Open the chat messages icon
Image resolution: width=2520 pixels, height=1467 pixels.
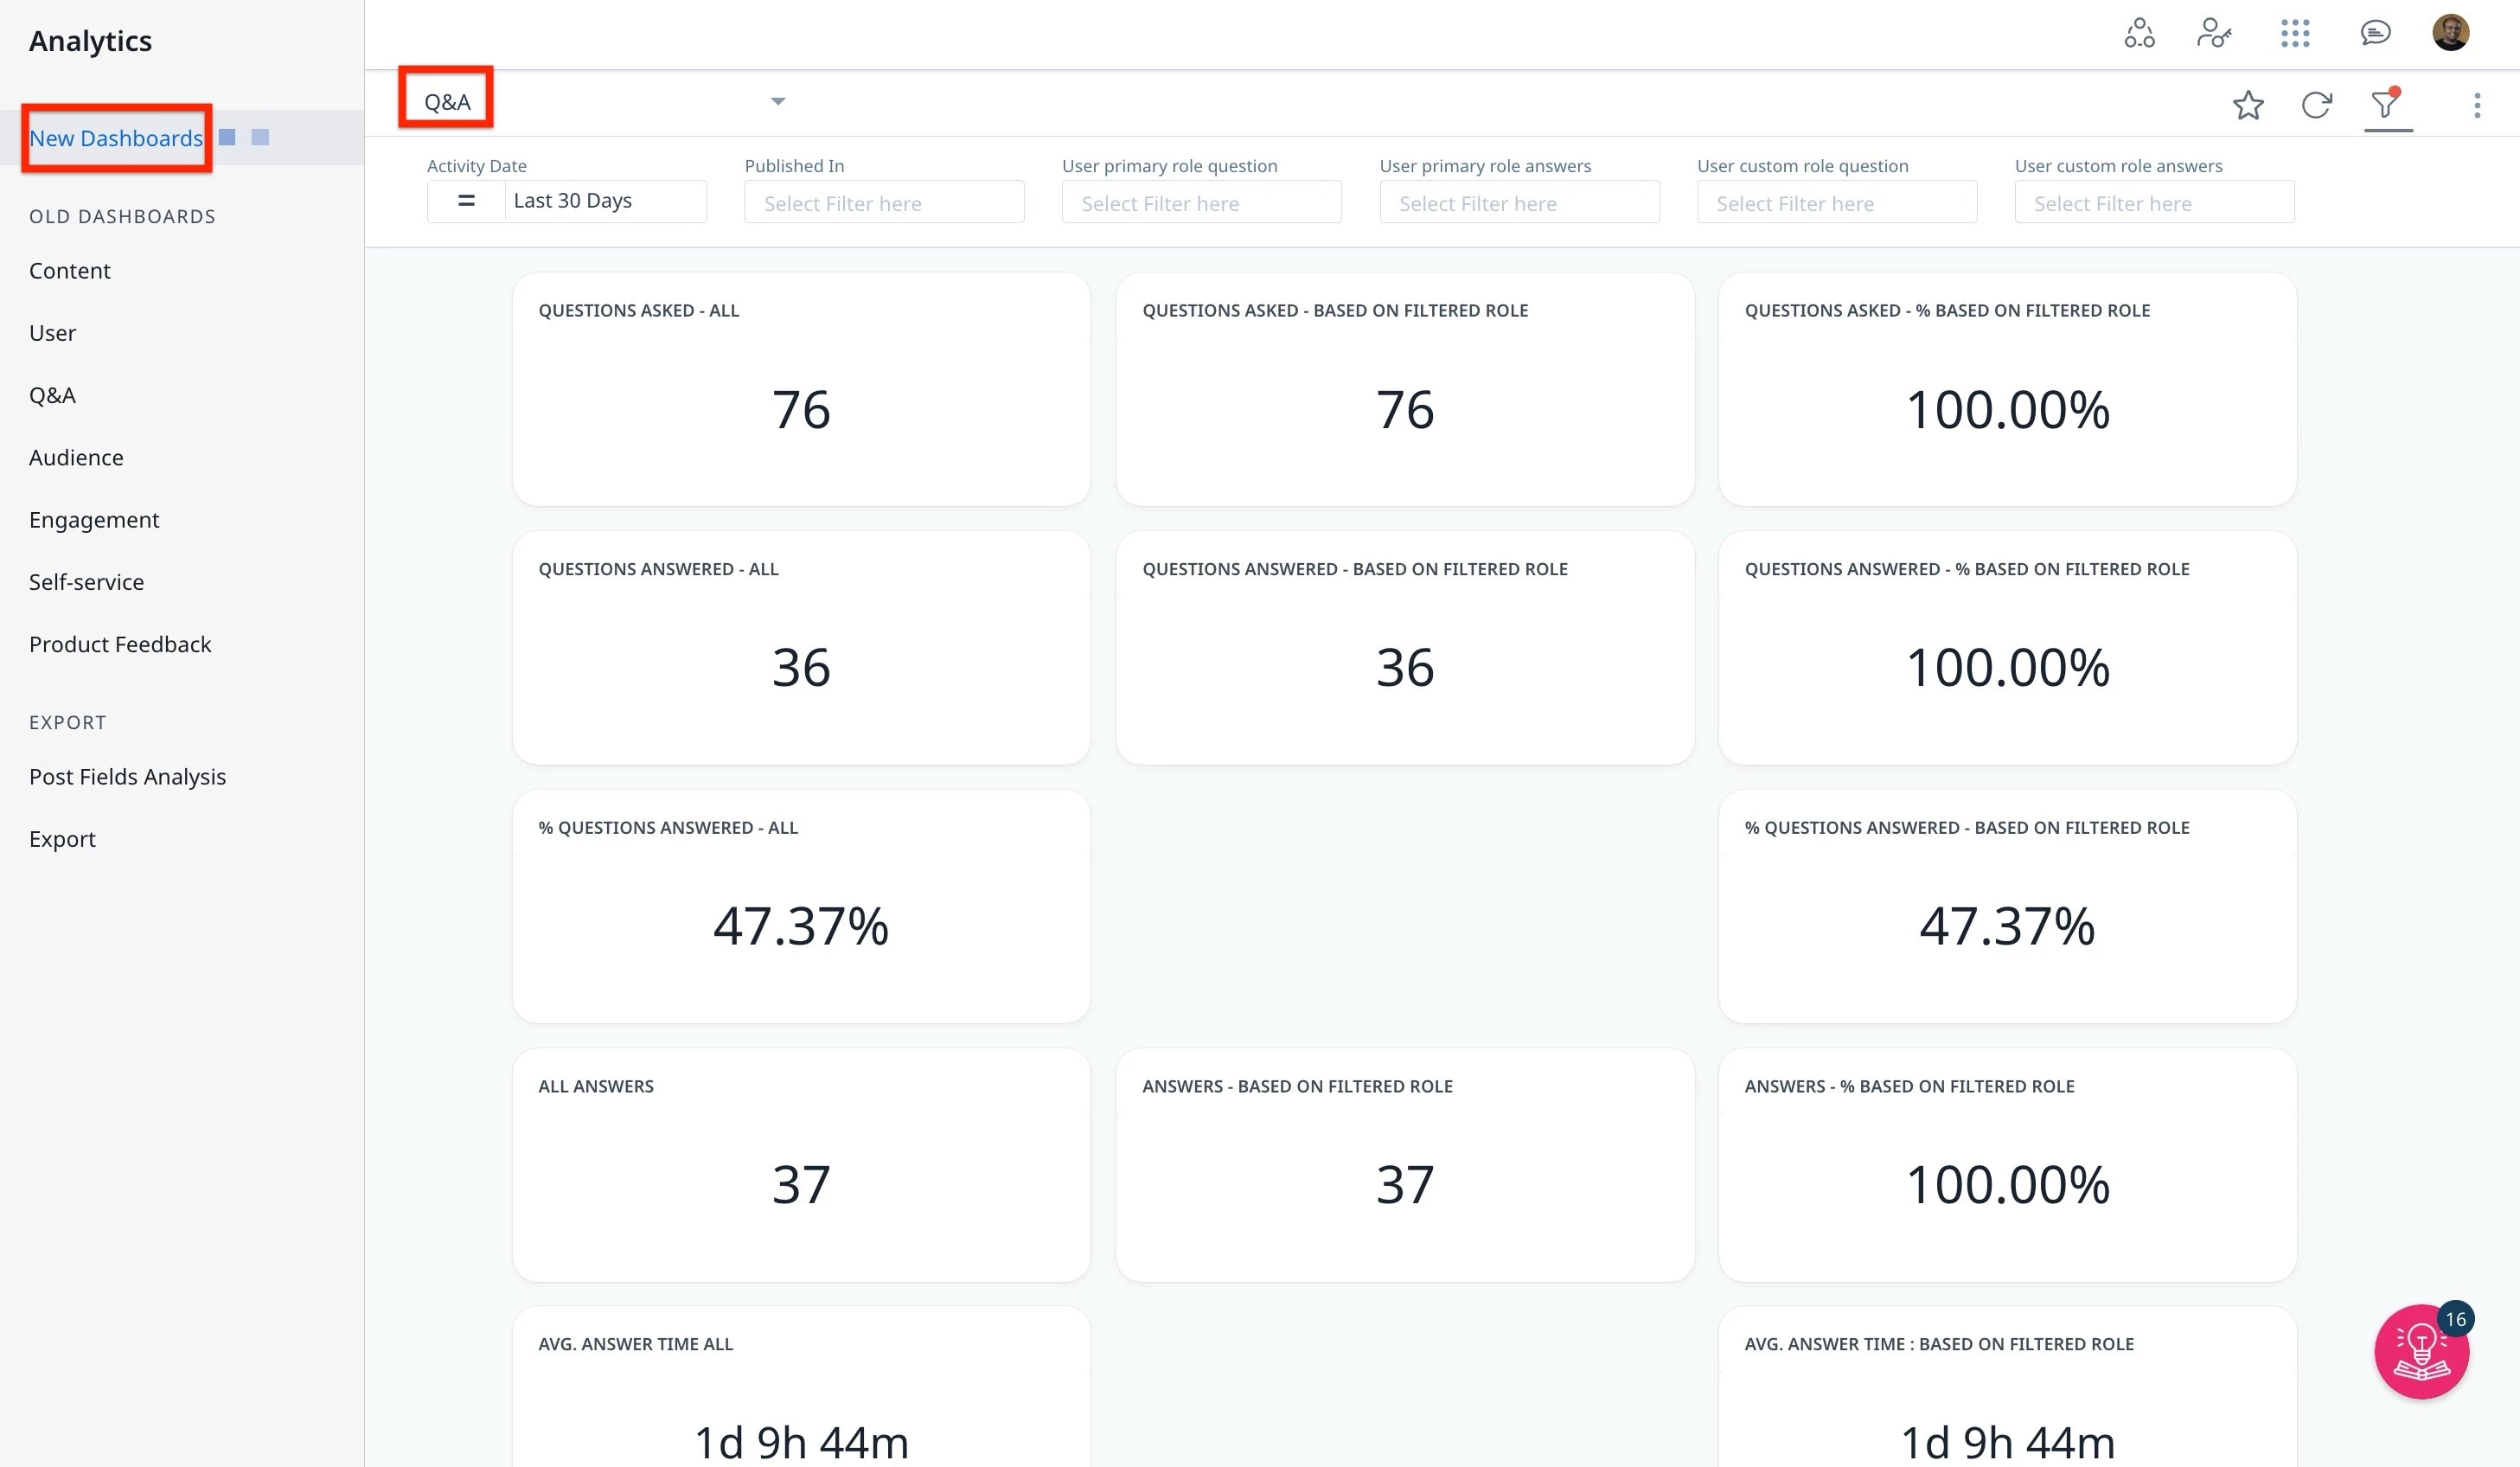[x=2375, y=33]
